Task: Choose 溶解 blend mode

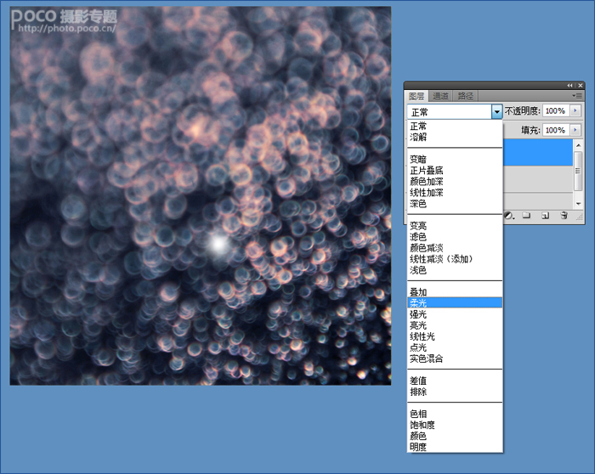Action: click(455, 137)
